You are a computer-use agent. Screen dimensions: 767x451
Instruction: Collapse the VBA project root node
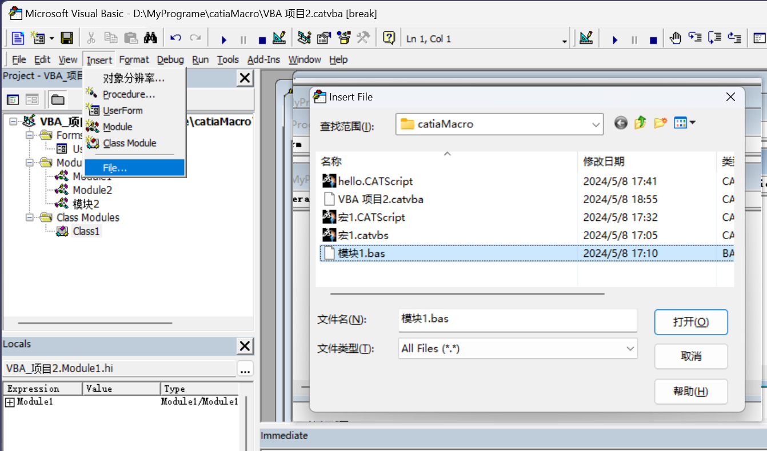coord(14,122)
